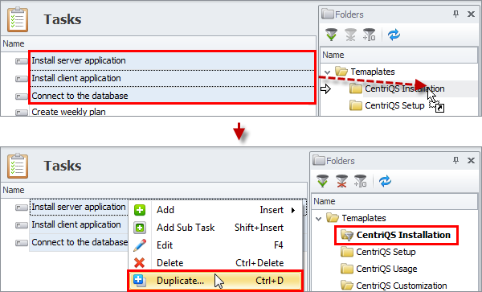Viewport: 482px width, 292px height.
Task: Click the clear filter icon in top Folders panel
Action: pyautogui.click(x=350, y=35)
